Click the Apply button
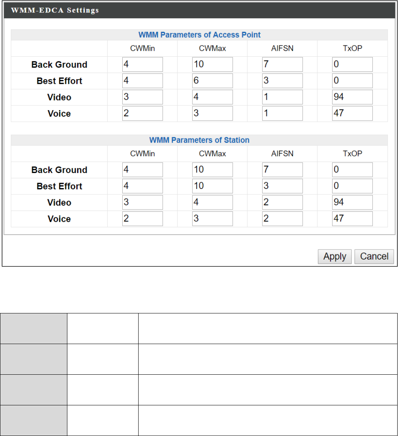Viewport: 398px width, 436px height. 335,256
